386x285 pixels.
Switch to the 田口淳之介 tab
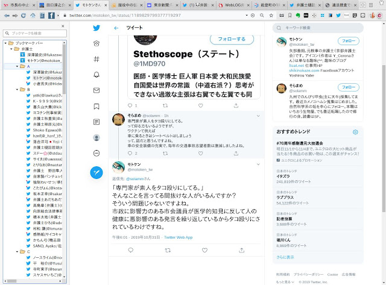(55, 5)
